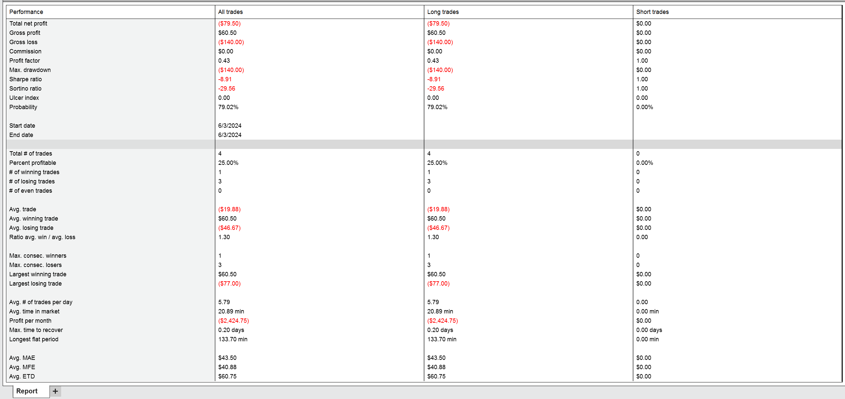Click the # of losing trades label
The image size is (845, 399).
click(32, 181)
